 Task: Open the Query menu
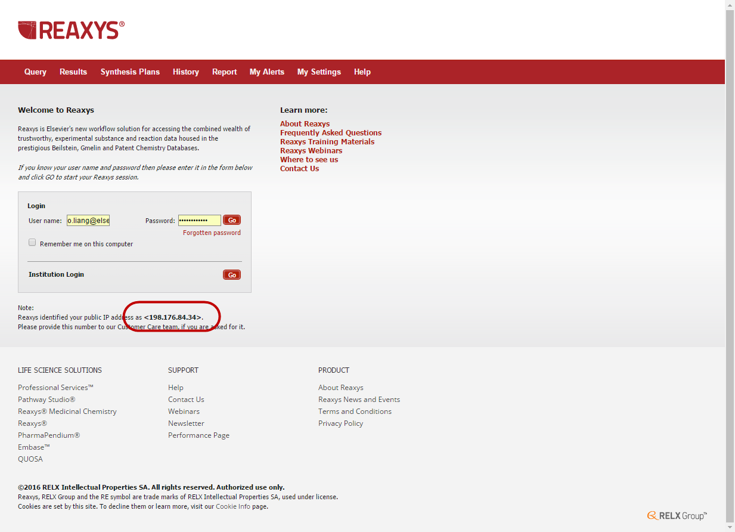coord(35,72)
